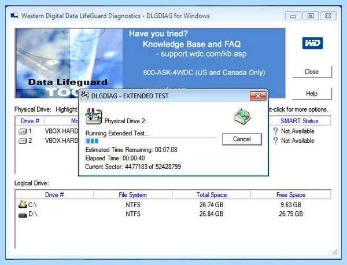Screen dimensions: 347x265
Task: Click the drive diagnostic tools icon
Action: coord(94,116)
